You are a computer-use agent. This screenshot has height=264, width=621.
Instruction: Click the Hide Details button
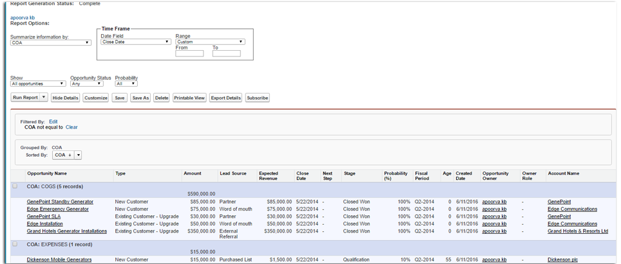click(65, 98)
